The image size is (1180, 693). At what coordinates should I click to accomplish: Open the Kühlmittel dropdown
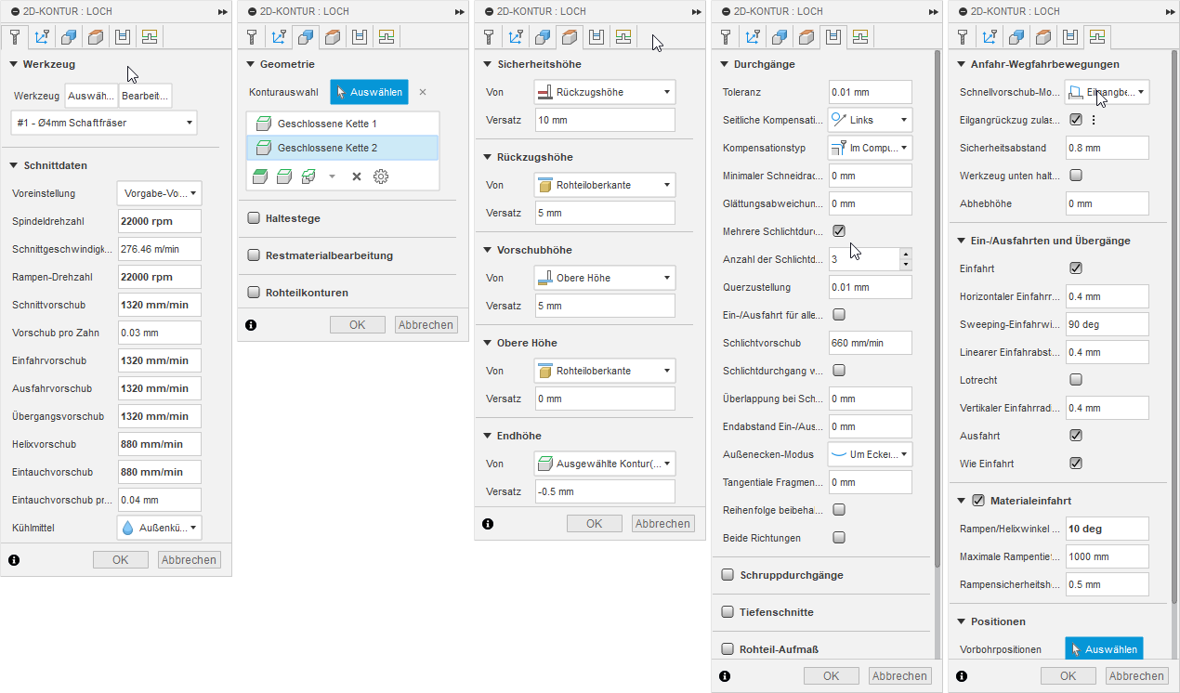point(159,528)
